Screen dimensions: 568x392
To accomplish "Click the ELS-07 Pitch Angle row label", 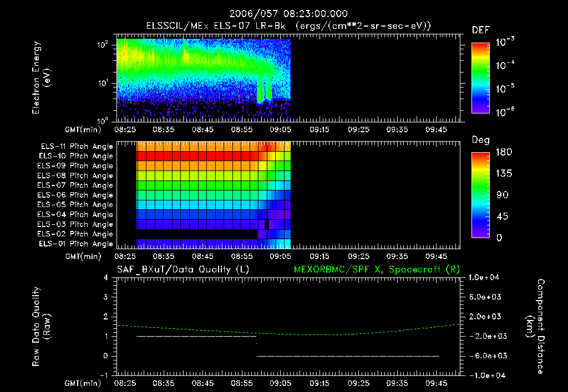I will pyautogui.click(x=75, y=185).
